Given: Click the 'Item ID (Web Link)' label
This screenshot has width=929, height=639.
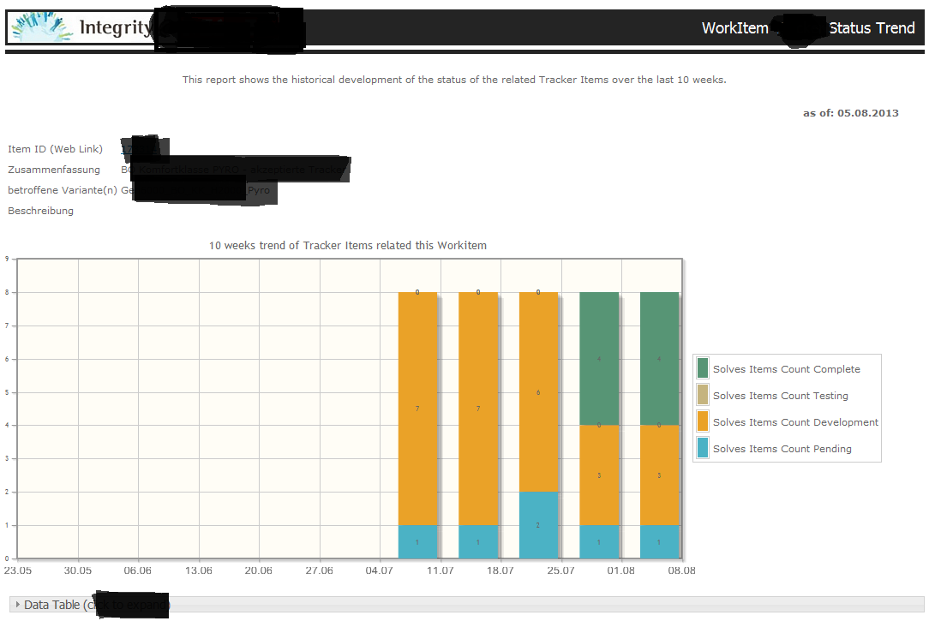Looking at the screenshot, I should point(55,149).
